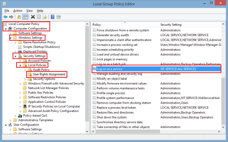Select User Rights Assignment in the tree

[49, 74]
